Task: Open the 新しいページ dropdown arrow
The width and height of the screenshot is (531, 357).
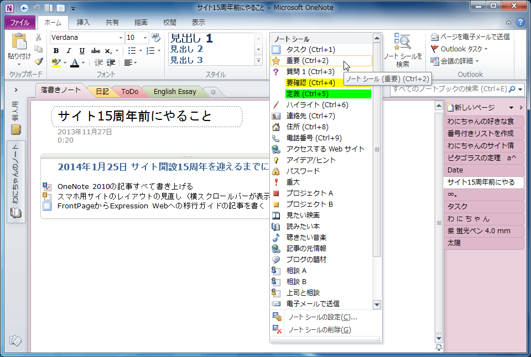Action: [x=511, y=108]
